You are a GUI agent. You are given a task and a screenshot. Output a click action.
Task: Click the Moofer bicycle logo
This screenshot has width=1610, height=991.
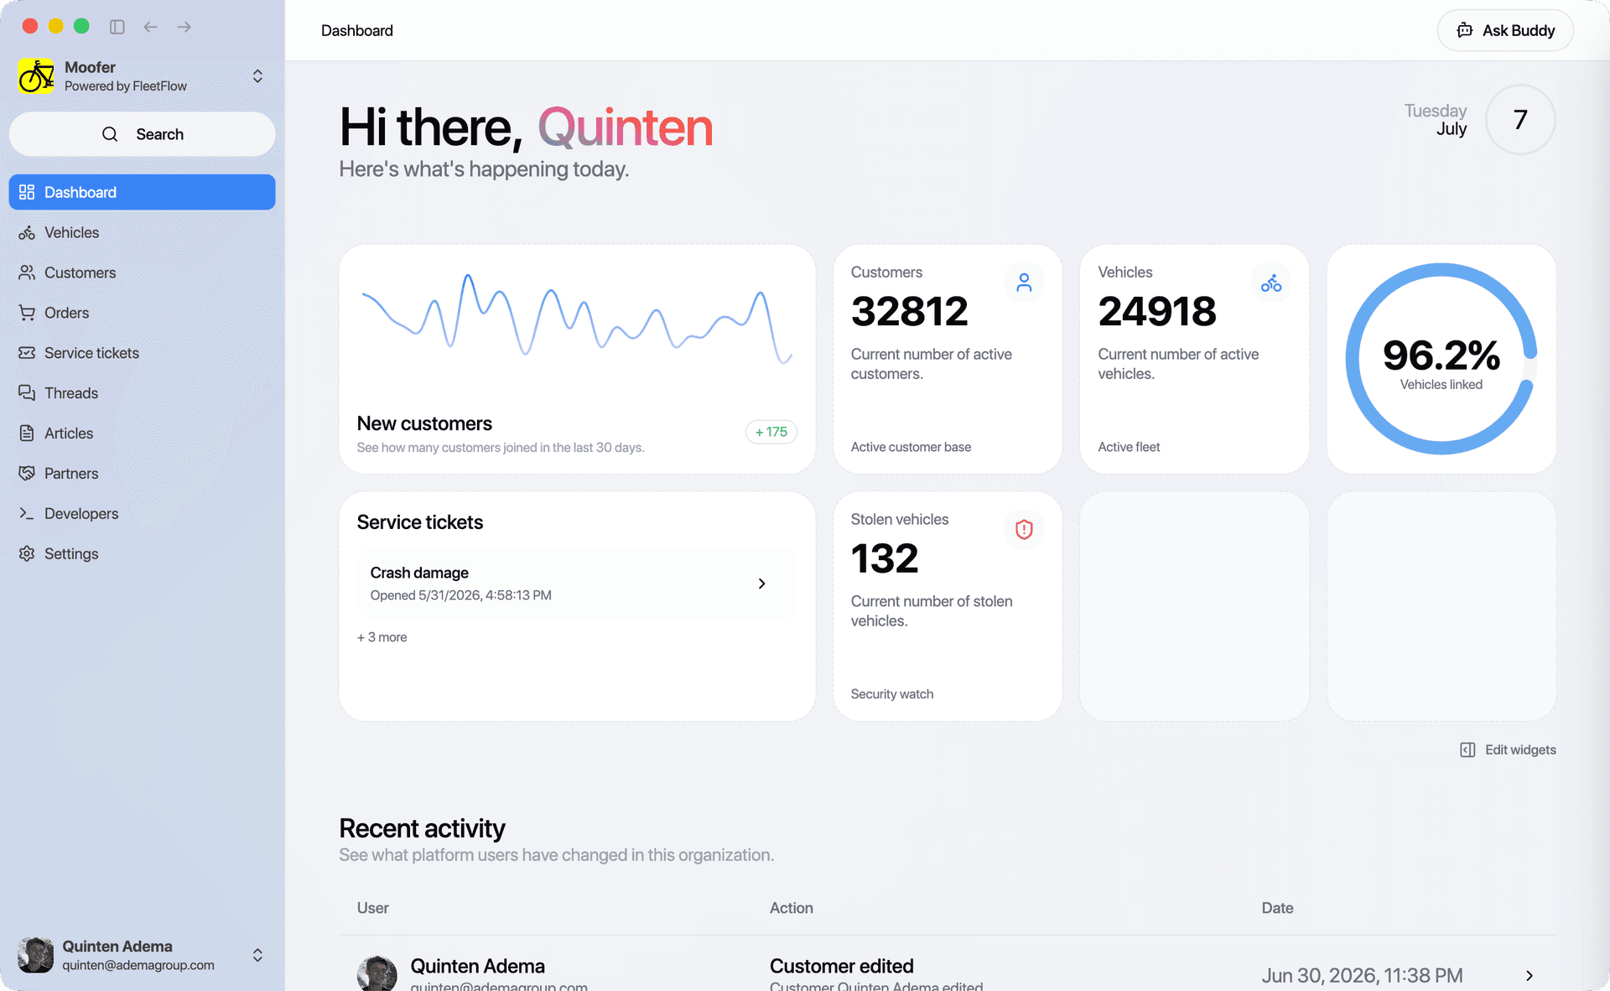pyautogui.click(x=36, y=76)
